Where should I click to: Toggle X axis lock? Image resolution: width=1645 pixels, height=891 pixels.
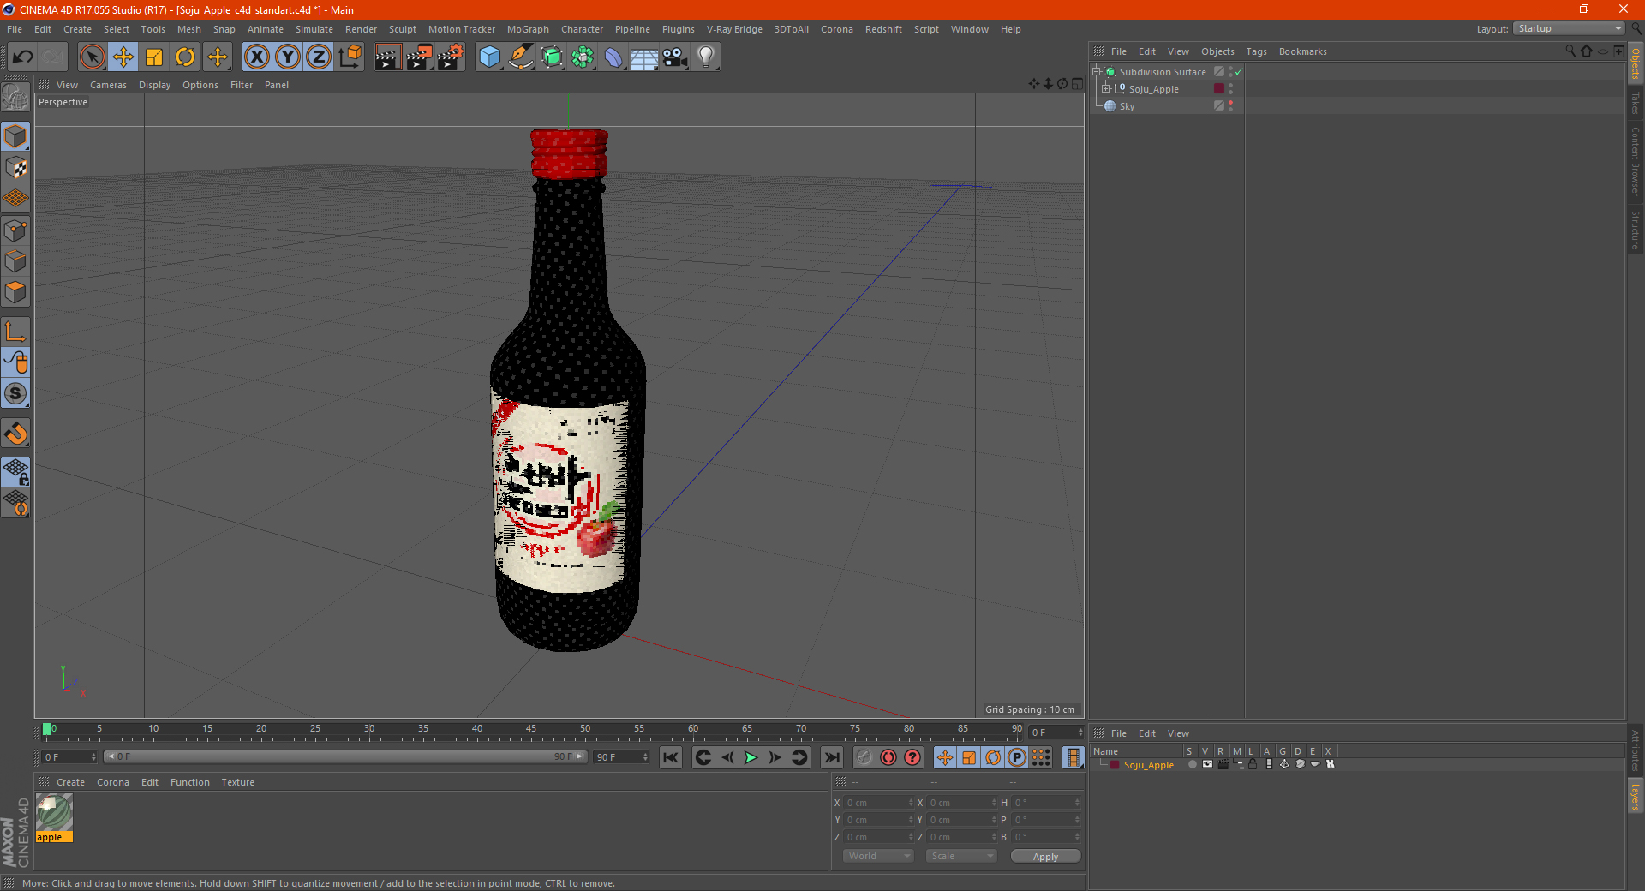[x=256, y=57]
